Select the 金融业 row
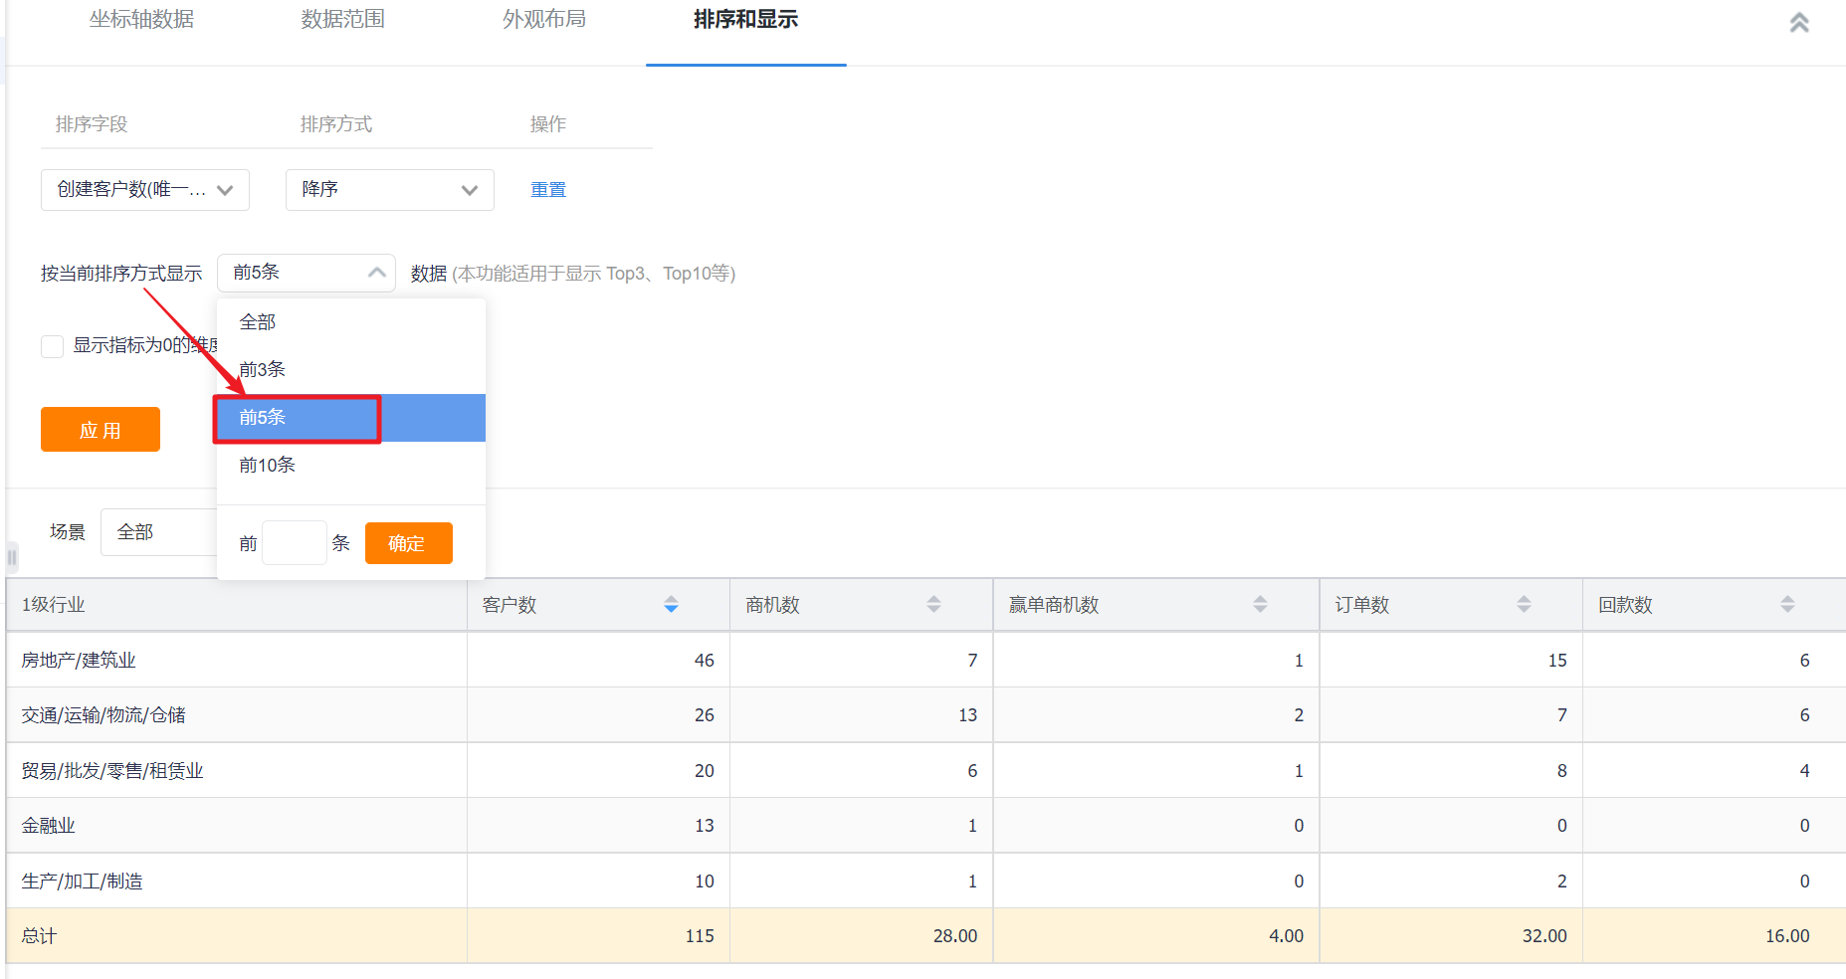1846x979 pixels. click(x=925, y=826)
